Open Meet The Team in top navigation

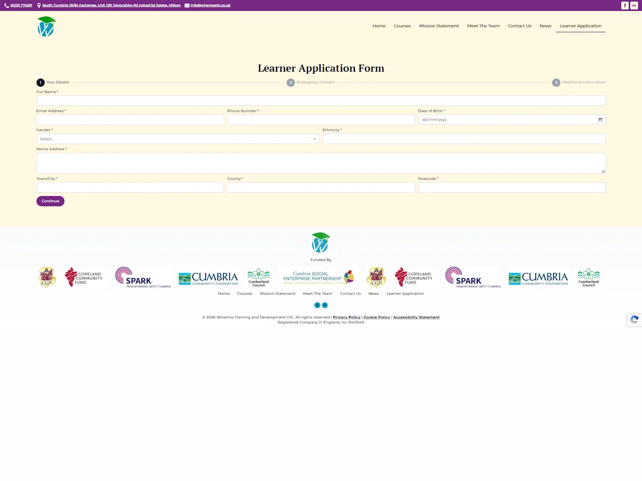(483, 26)
